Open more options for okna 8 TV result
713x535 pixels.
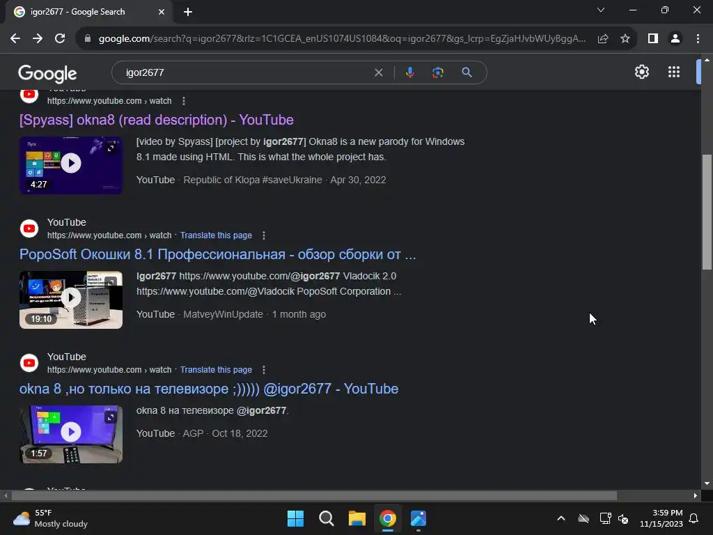click(x=264, y=370)
